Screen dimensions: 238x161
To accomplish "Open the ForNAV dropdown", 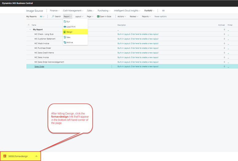I will click(x=149, y=11).
